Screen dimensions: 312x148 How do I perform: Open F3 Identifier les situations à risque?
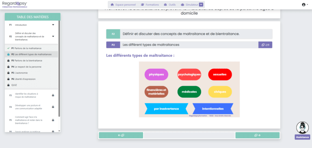32,95
